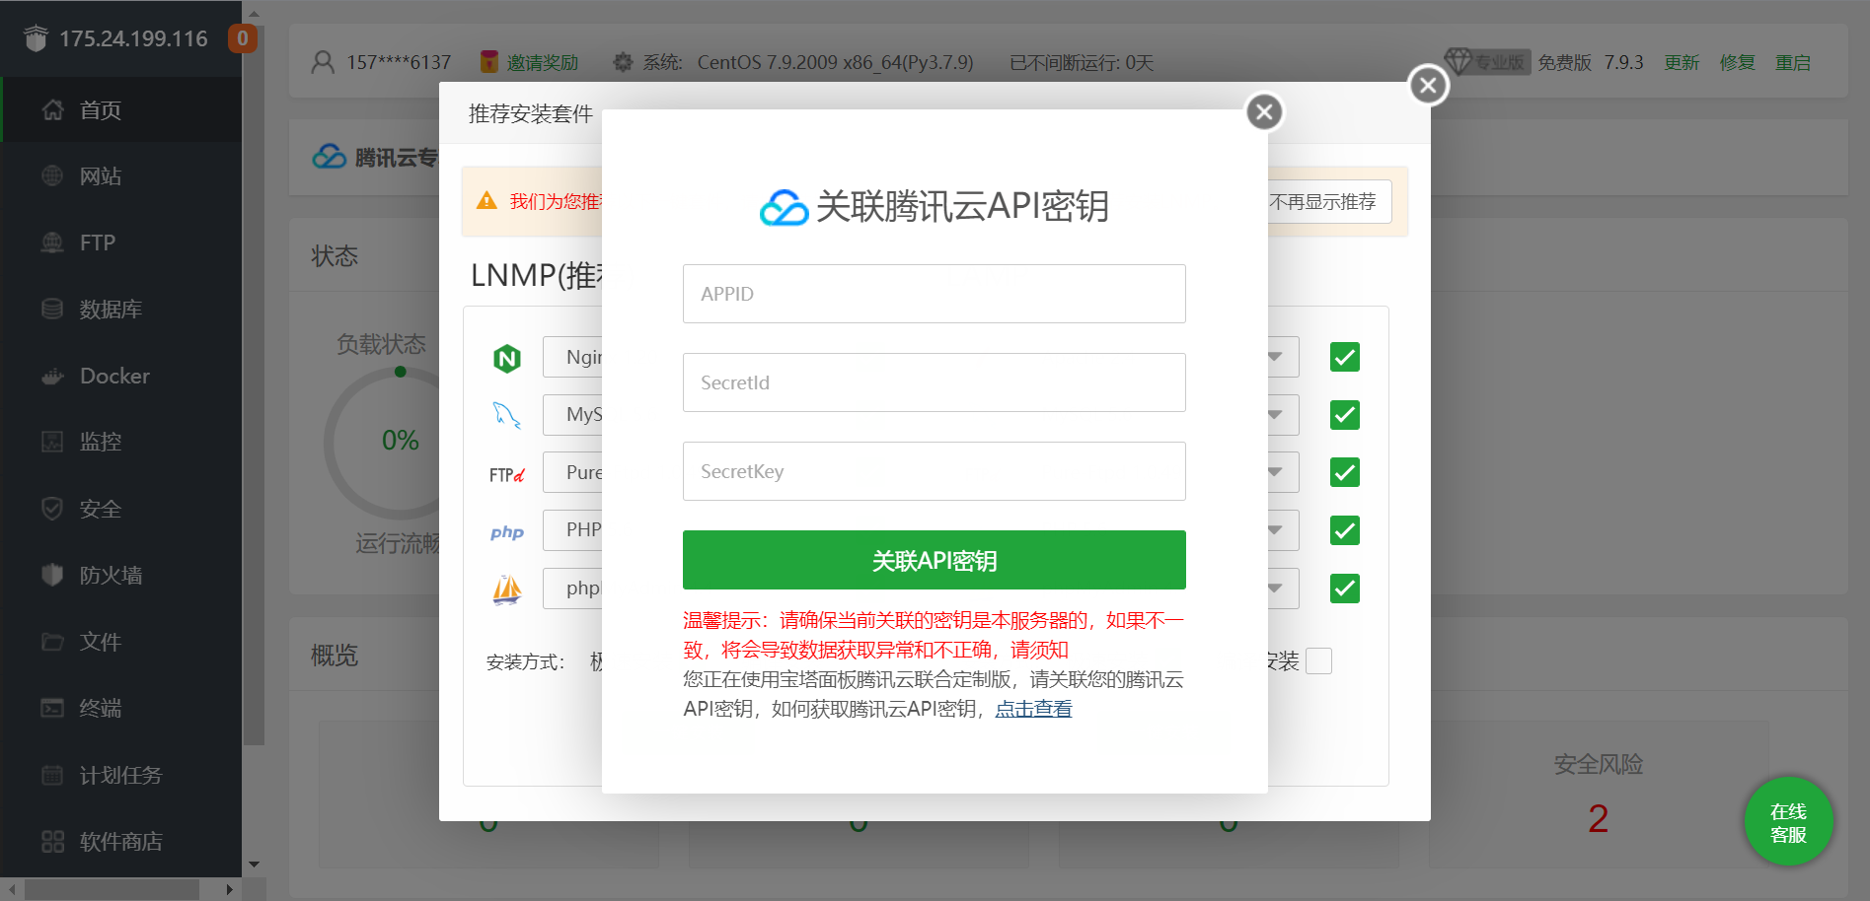
Task: Open 防火墙 in the sidebar
Action: (x=120, y=575)
